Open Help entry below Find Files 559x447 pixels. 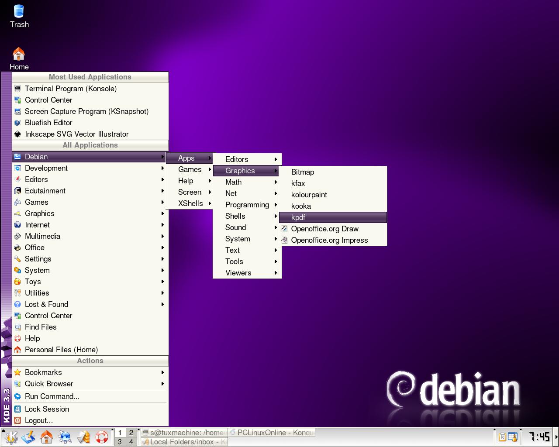click(x=90, y=338)
